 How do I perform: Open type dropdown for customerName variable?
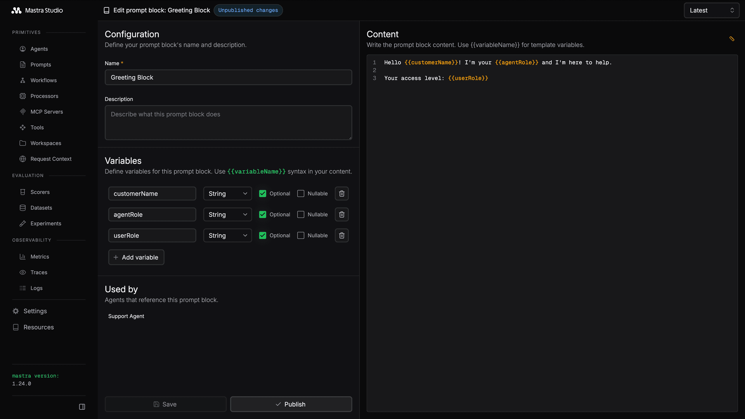click(227, 194)
